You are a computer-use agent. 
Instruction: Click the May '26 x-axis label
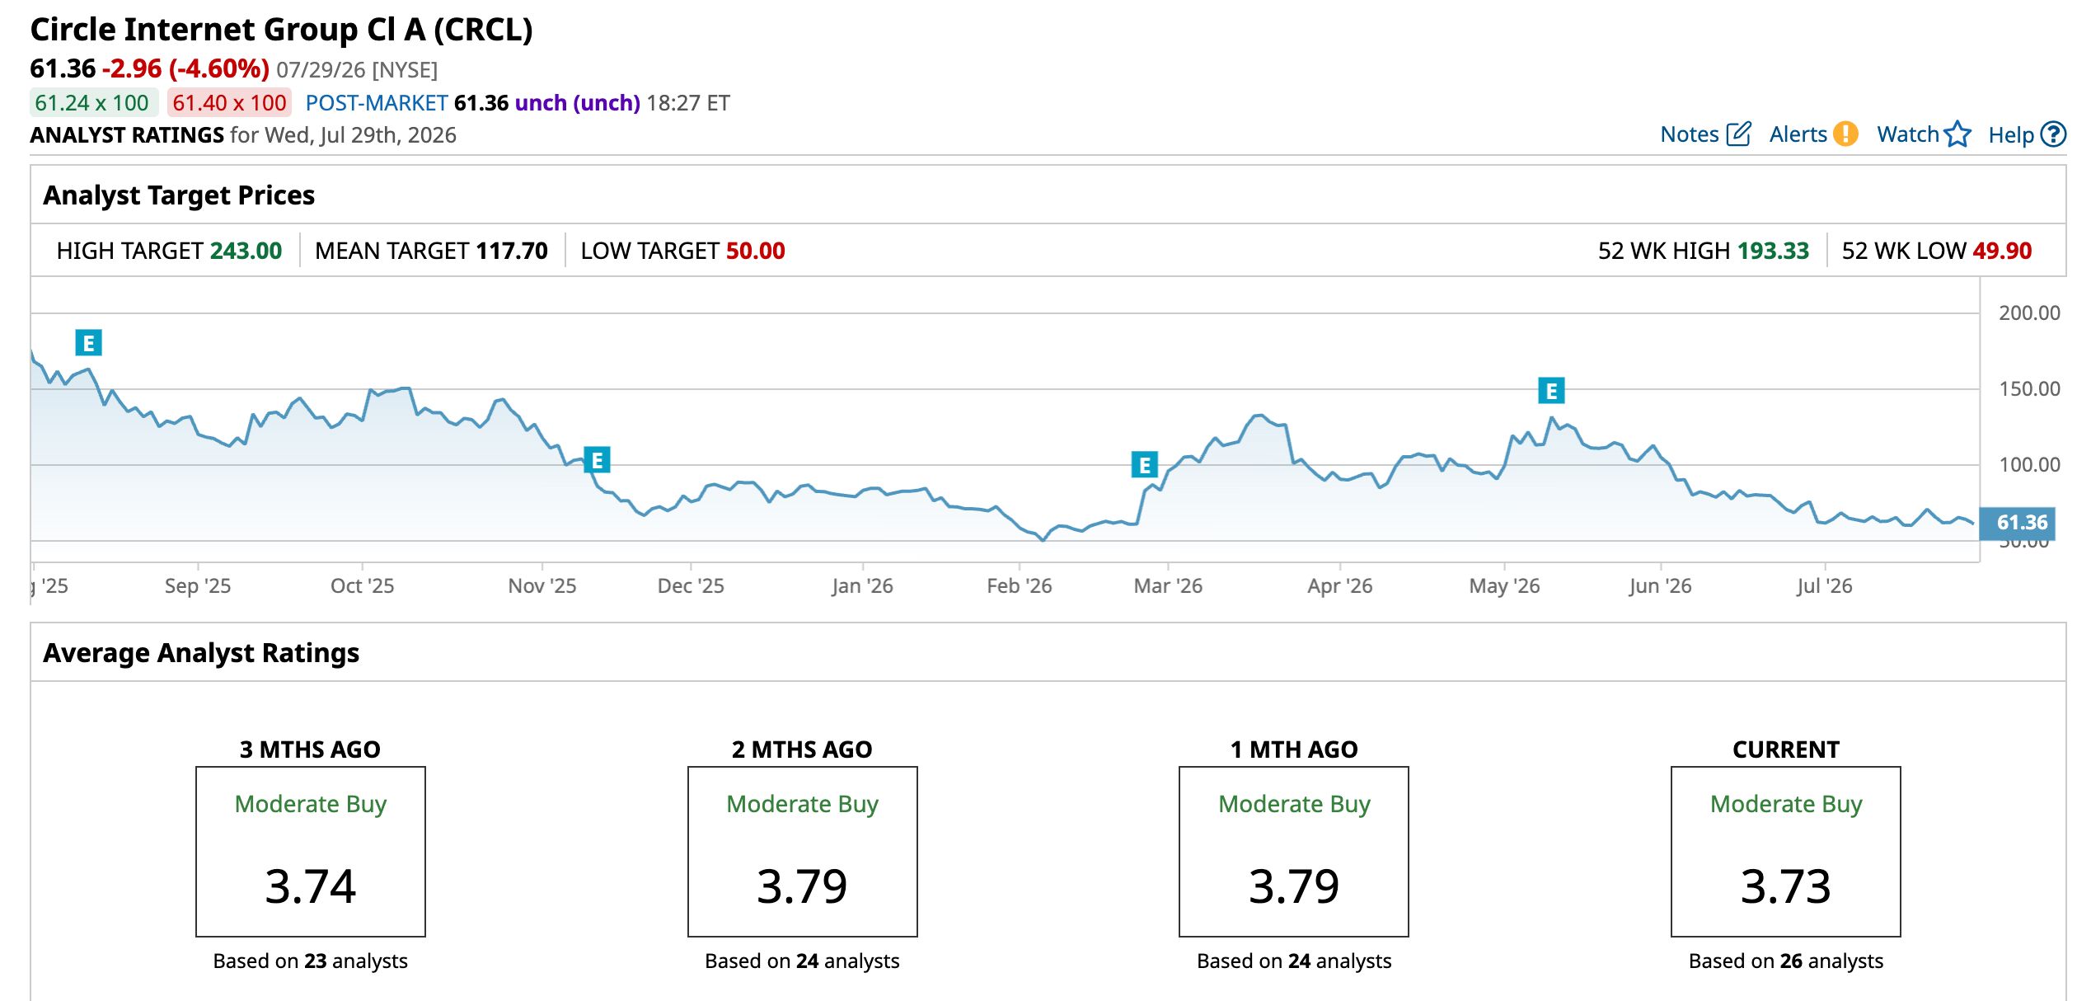(1505, 586)
